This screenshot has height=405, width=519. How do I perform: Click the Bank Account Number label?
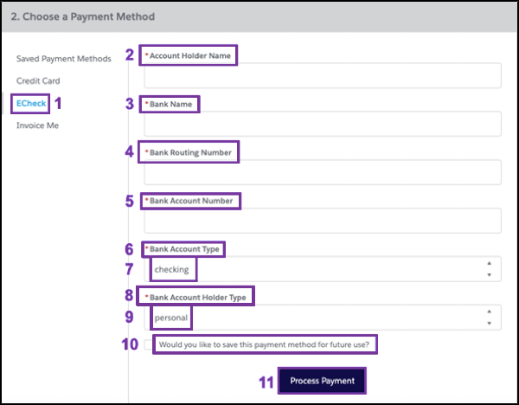click(x=194, y=201)
